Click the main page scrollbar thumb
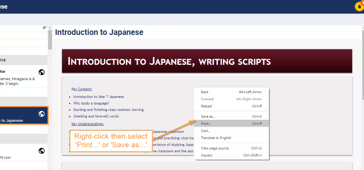This screenshot has width=364, height=170. (x=363, y=64)
